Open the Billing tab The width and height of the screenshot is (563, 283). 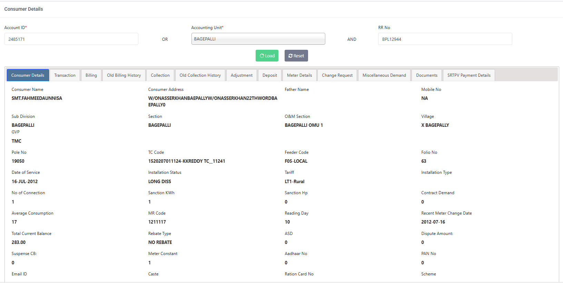(91, 75)
